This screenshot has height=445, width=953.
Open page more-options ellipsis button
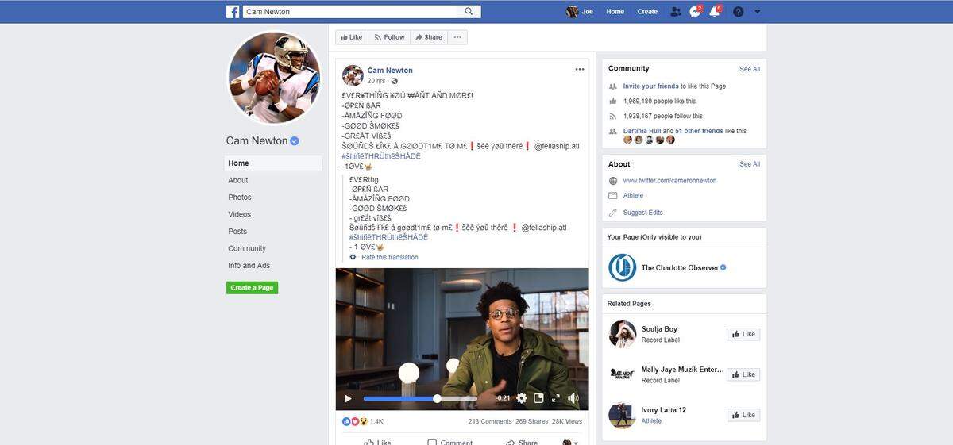coord(457,37)
